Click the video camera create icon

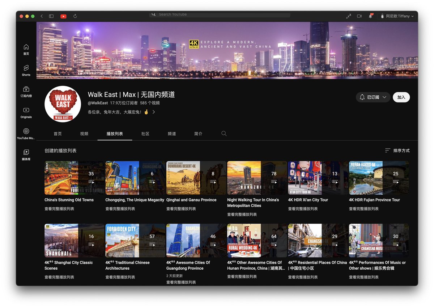pos(359,16)
